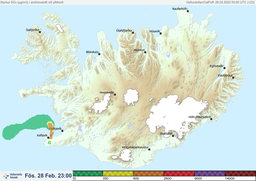
Task: Click the Raufarhöfn station dot
Action: pos(188,11)
